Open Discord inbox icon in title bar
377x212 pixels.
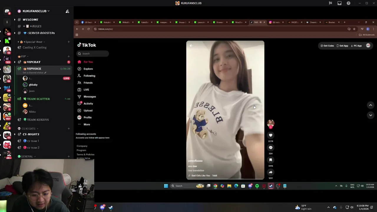[x=340, y=3]
